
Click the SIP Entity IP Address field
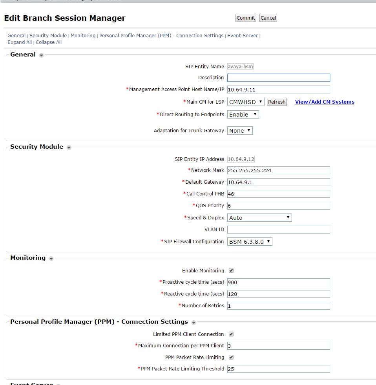[x=241, y=159]
